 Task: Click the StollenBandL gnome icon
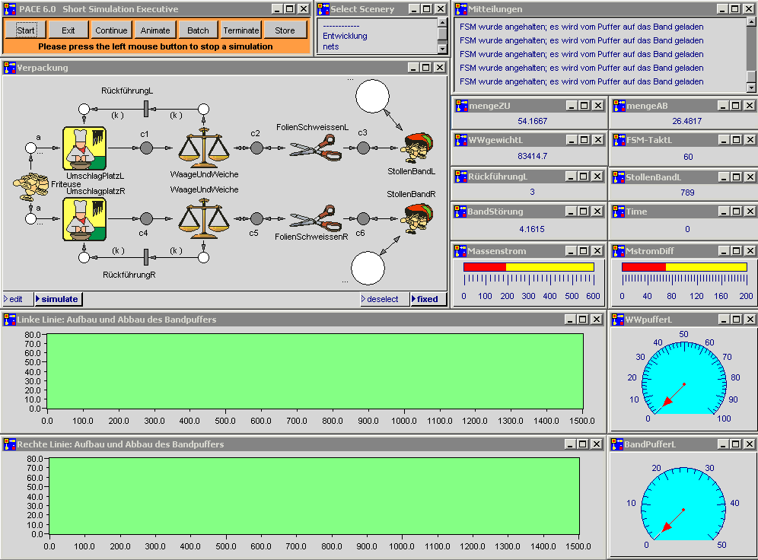(417, 148)
